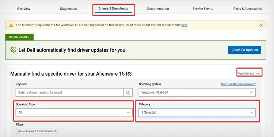This screenshot has width=274, height=137.
Task: Click the magnifier search icon in Keyword field
Action: point(128,92)
